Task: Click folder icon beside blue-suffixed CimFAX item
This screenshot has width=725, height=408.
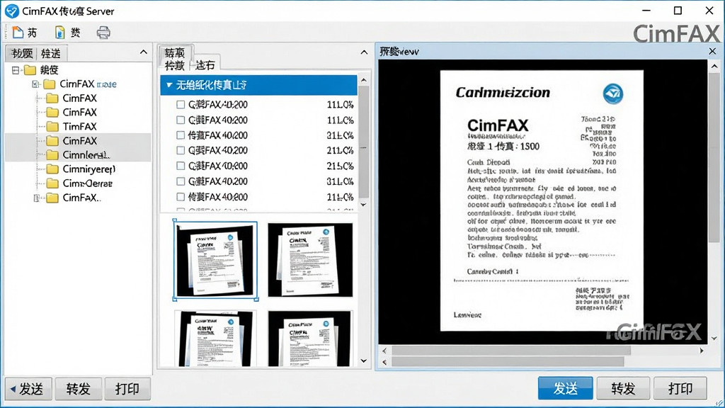Action: click(50, 84)
